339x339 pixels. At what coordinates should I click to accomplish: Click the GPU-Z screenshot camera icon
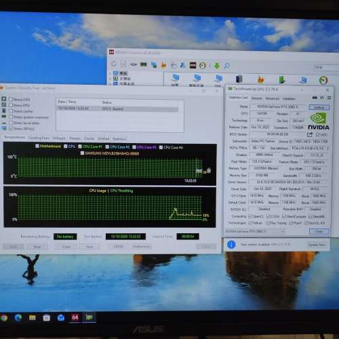coord(315,98)
